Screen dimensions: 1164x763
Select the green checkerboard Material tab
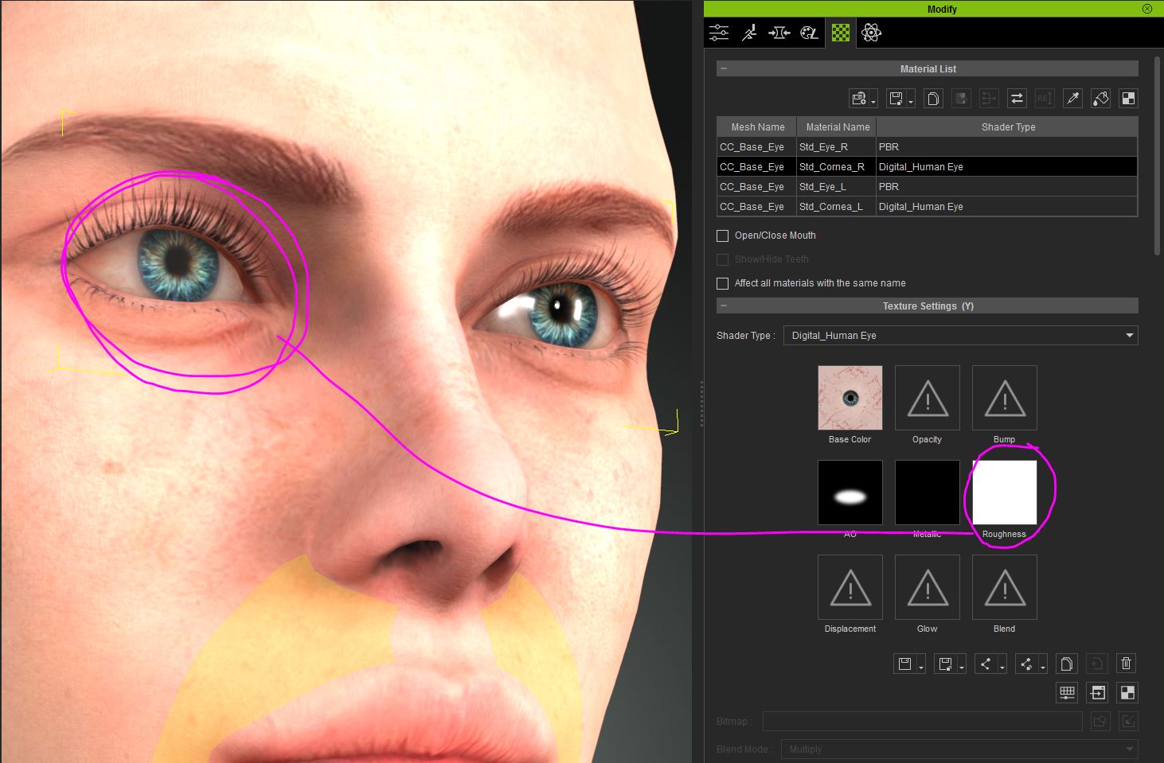click(x=840, y=33)
